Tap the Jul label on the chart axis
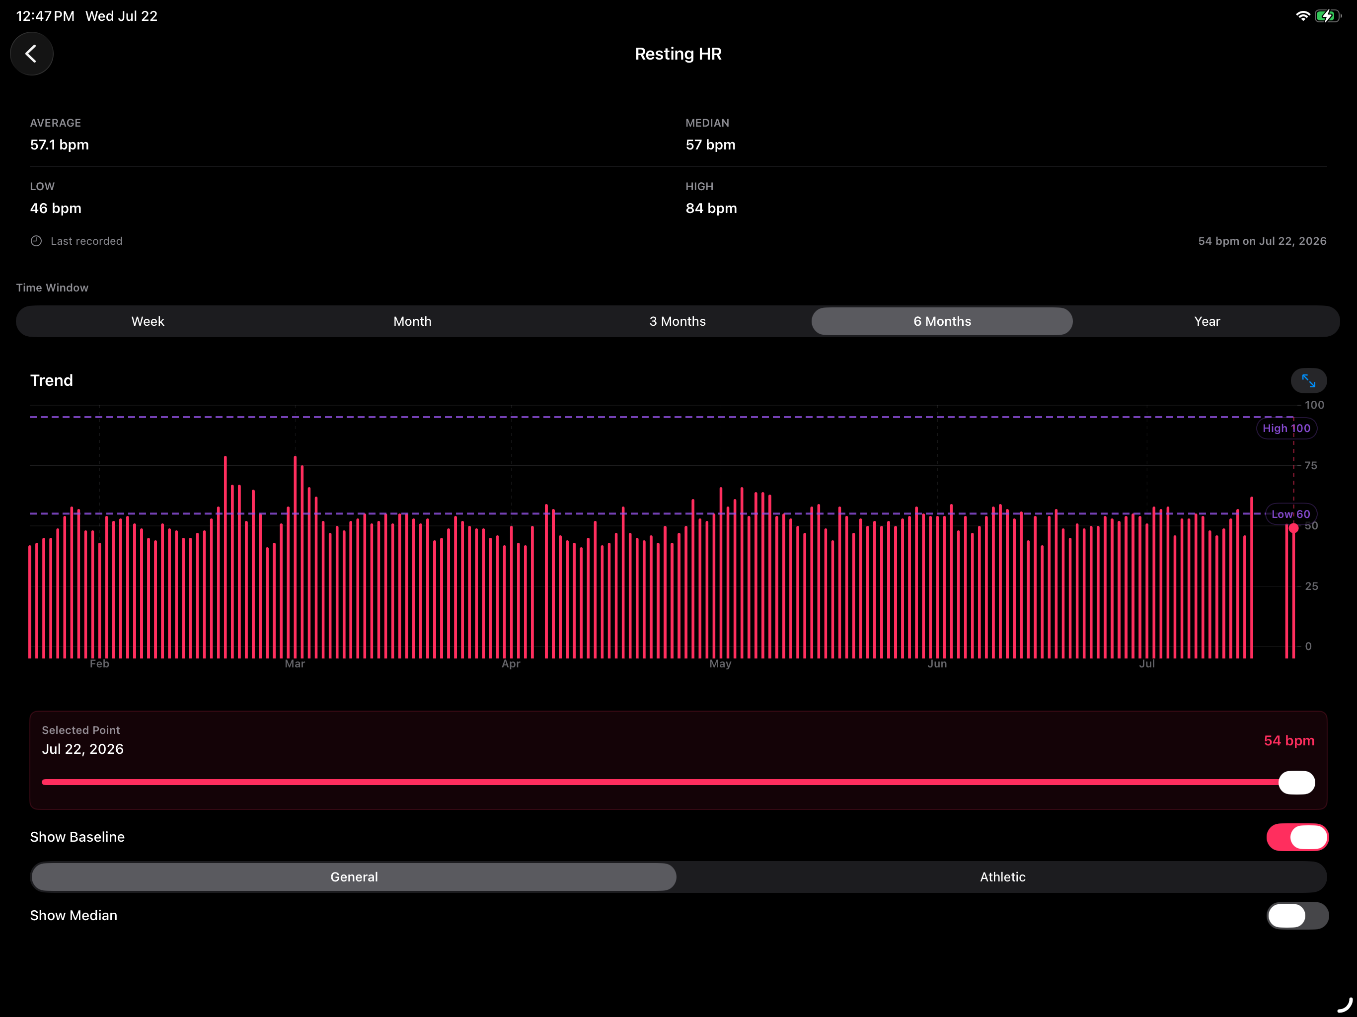The image size is (1357, 1017). (1146, 664)
